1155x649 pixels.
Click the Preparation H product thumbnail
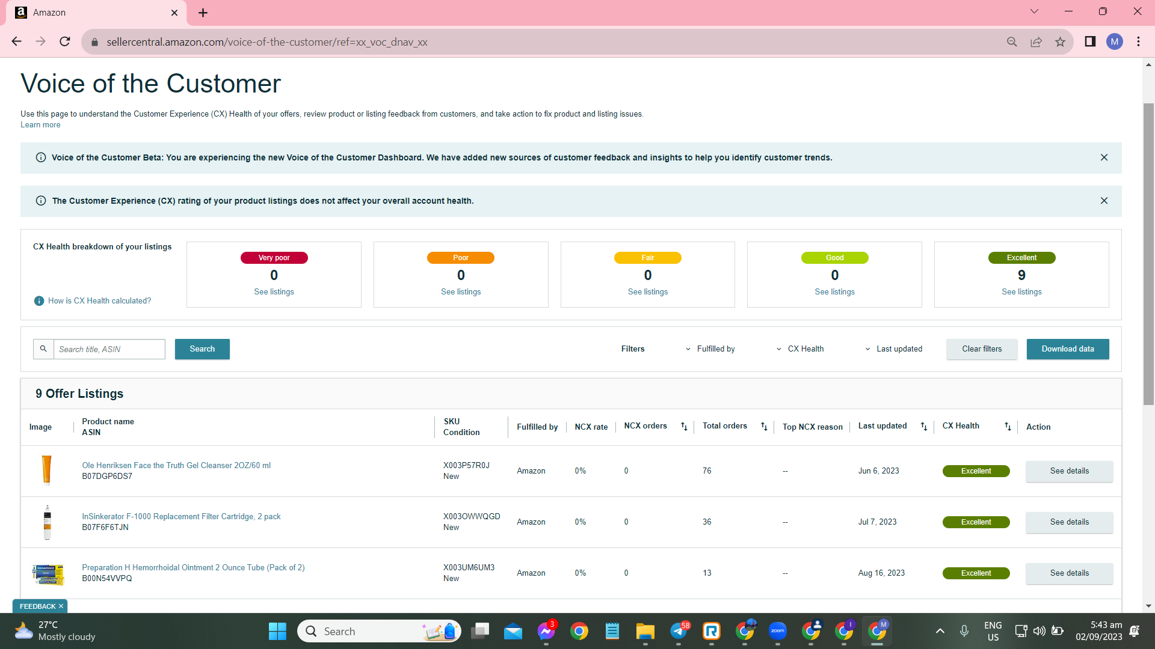(x=48, y=574)
